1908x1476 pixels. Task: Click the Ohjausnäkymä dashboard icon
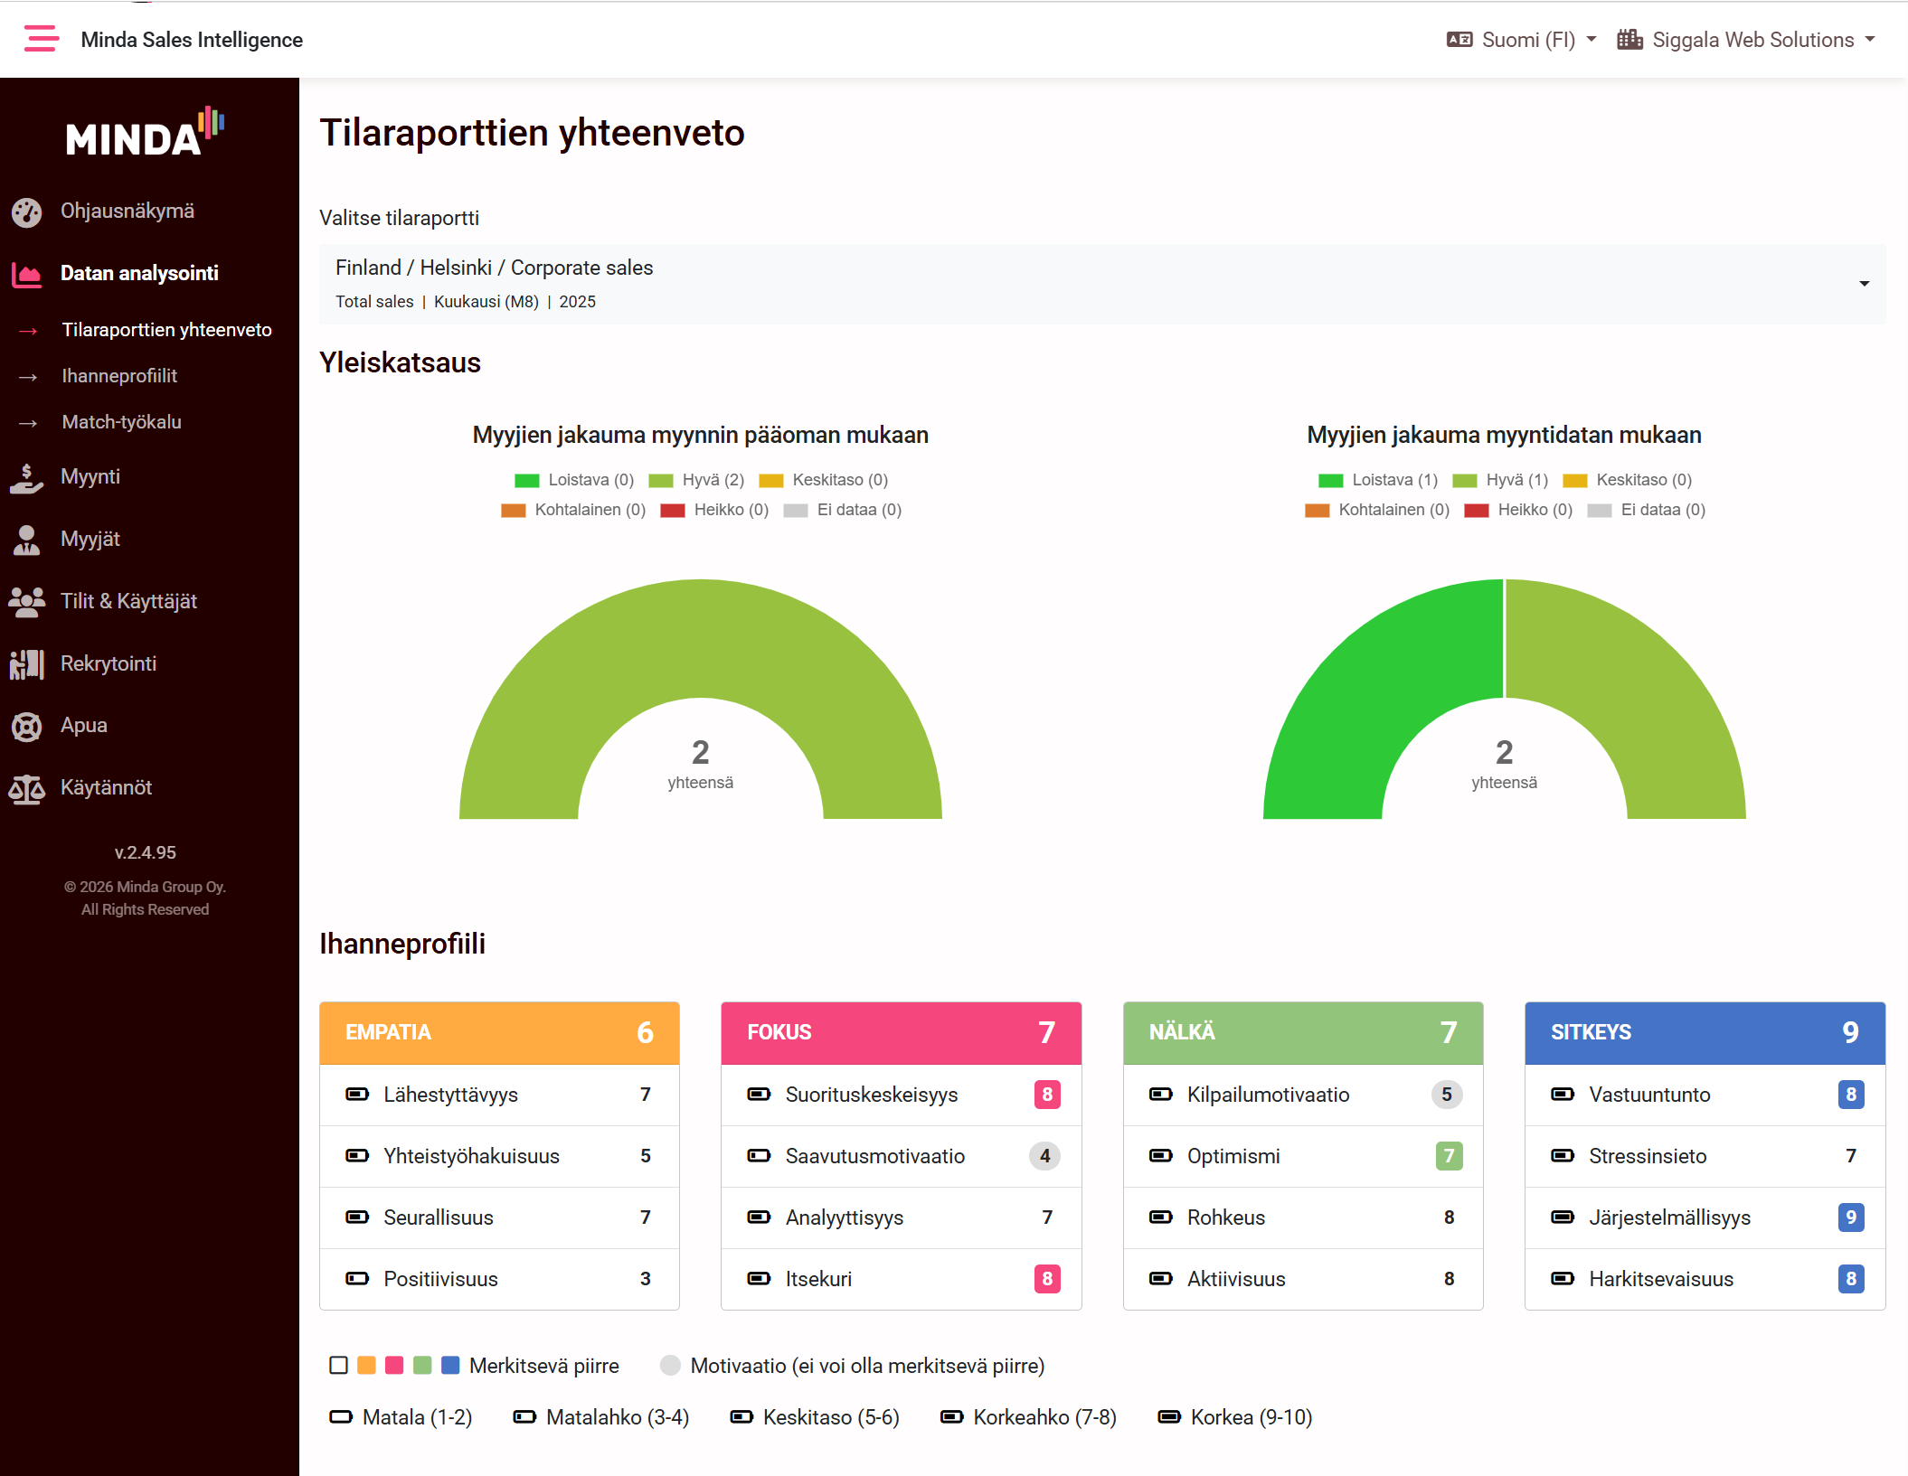pyautogui.click(x=27, y=212)
